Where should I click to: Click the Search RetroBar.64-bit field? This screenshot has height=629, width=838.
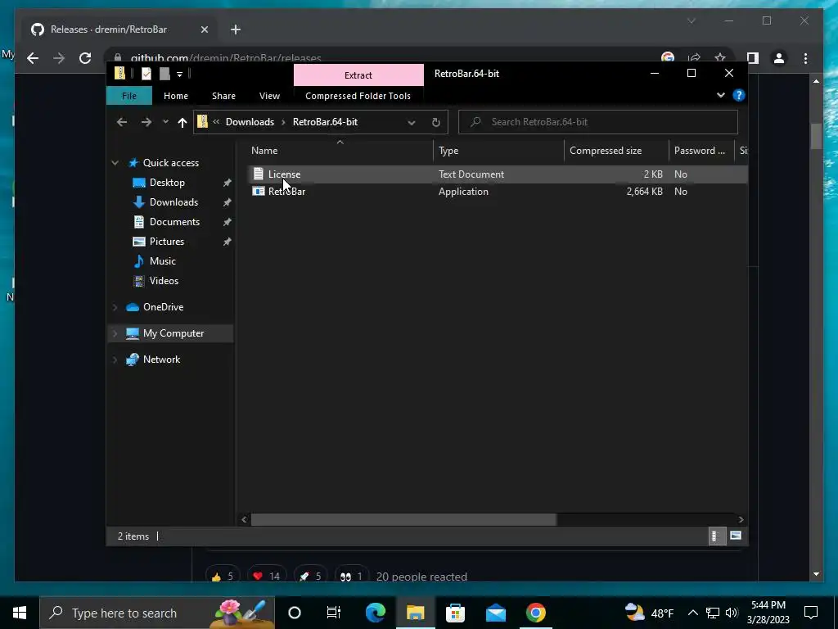point(598,122)
